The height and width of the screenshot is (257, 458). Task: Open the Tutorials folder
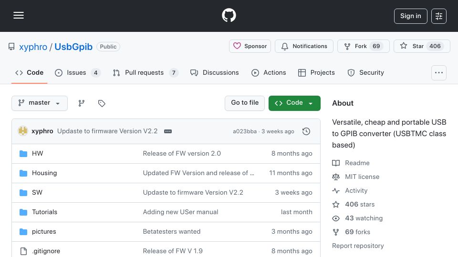[45, 212]
